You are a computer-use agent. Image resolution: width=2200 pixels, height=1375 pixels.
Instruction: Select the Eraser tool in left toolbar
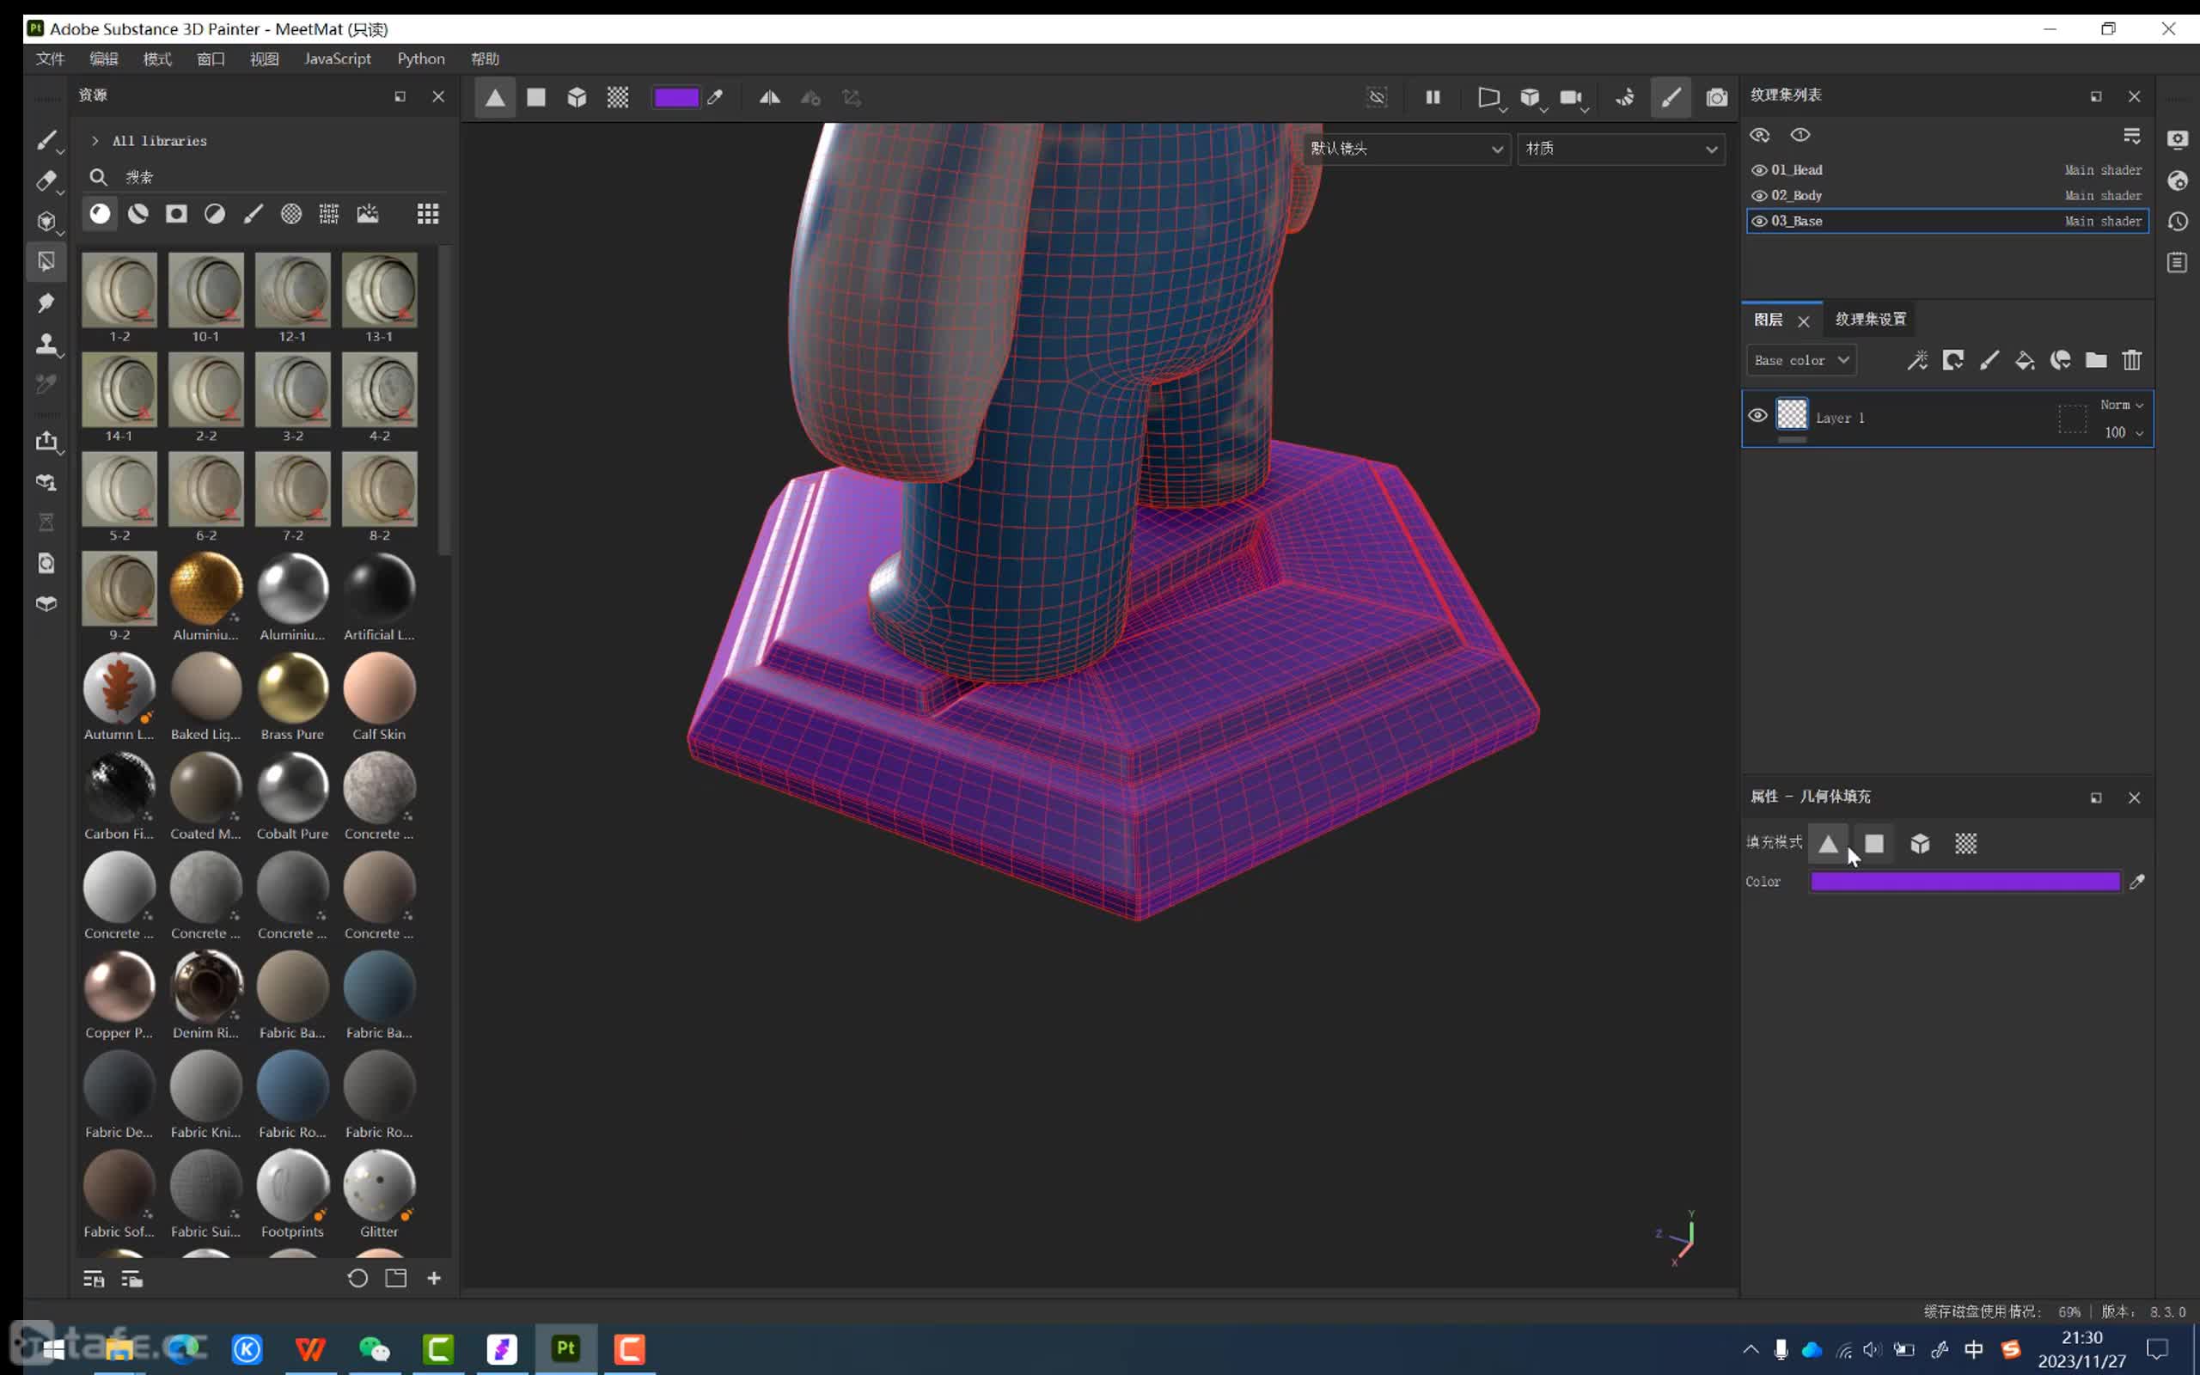(x=46, y=181)
